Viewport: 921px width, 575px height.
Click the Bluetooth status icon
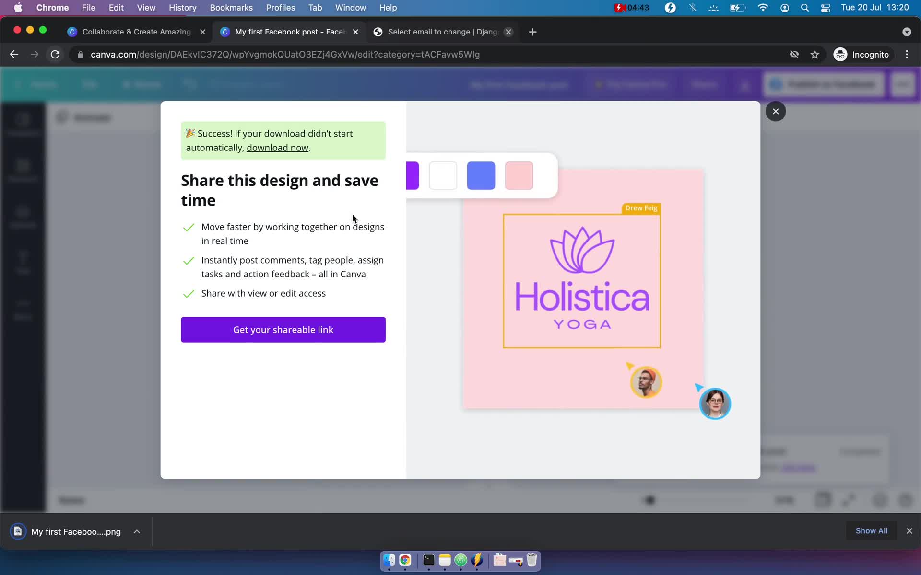[x=692, y=7]
